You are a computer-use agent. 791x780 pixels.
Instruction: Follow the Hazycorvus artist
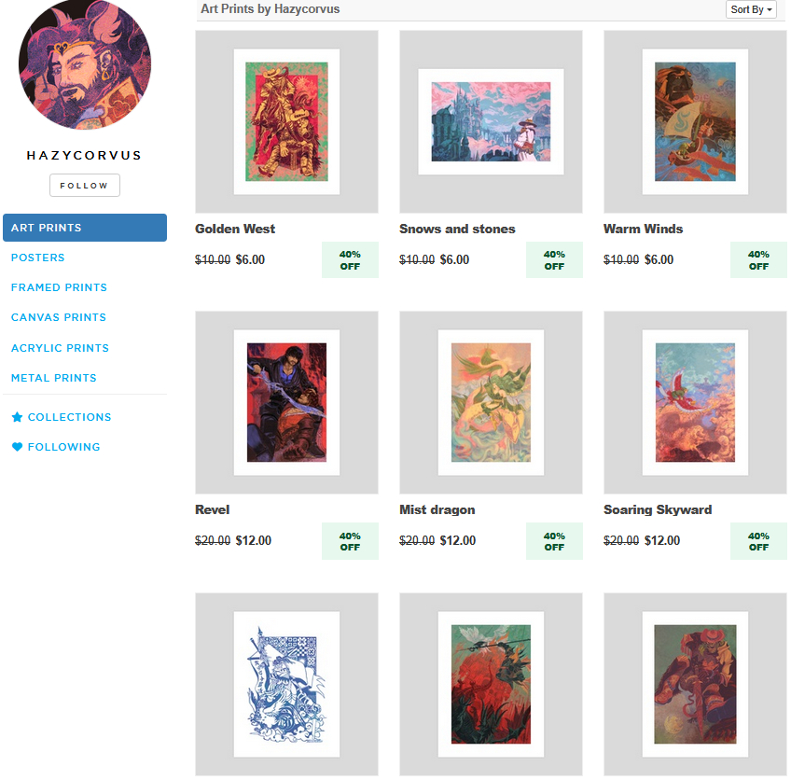point(85,185)
